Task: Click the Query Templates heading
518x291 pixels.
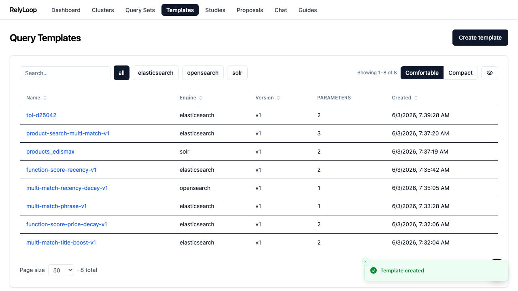Action: (x=45, y=38)
